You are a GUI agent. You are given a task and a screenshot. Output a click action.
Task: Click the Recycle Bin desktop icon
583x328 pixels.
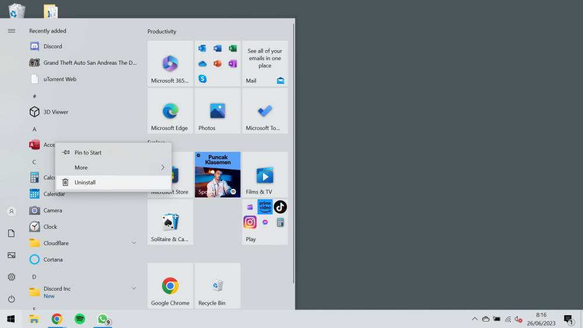pos(16,10)
